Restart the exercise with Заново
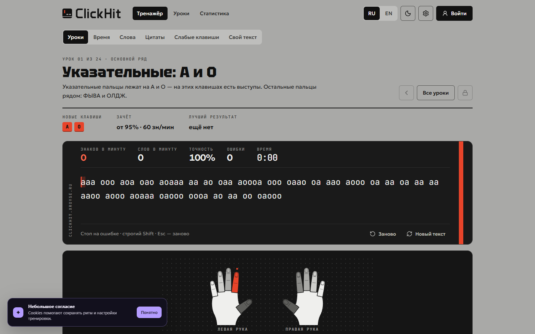Viewport: 535px width, 334px height. pos(383,234)
